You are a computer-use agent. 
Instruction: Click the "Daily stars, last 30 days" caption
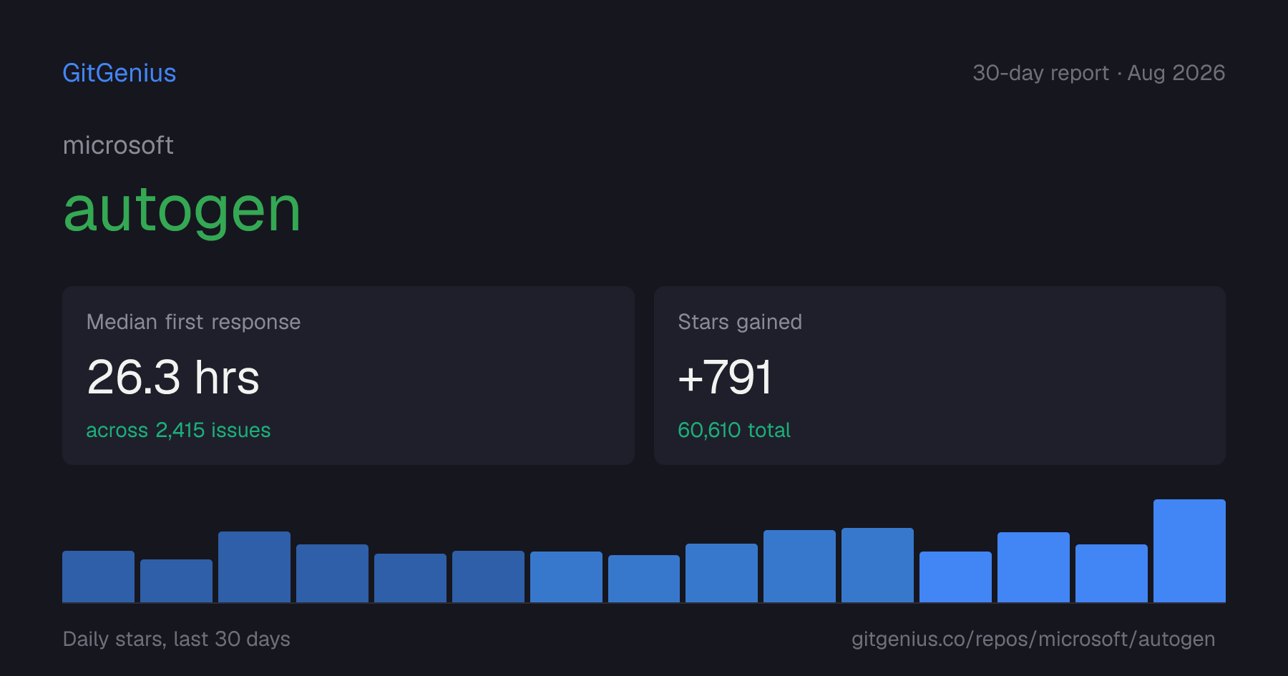[177, 639]
